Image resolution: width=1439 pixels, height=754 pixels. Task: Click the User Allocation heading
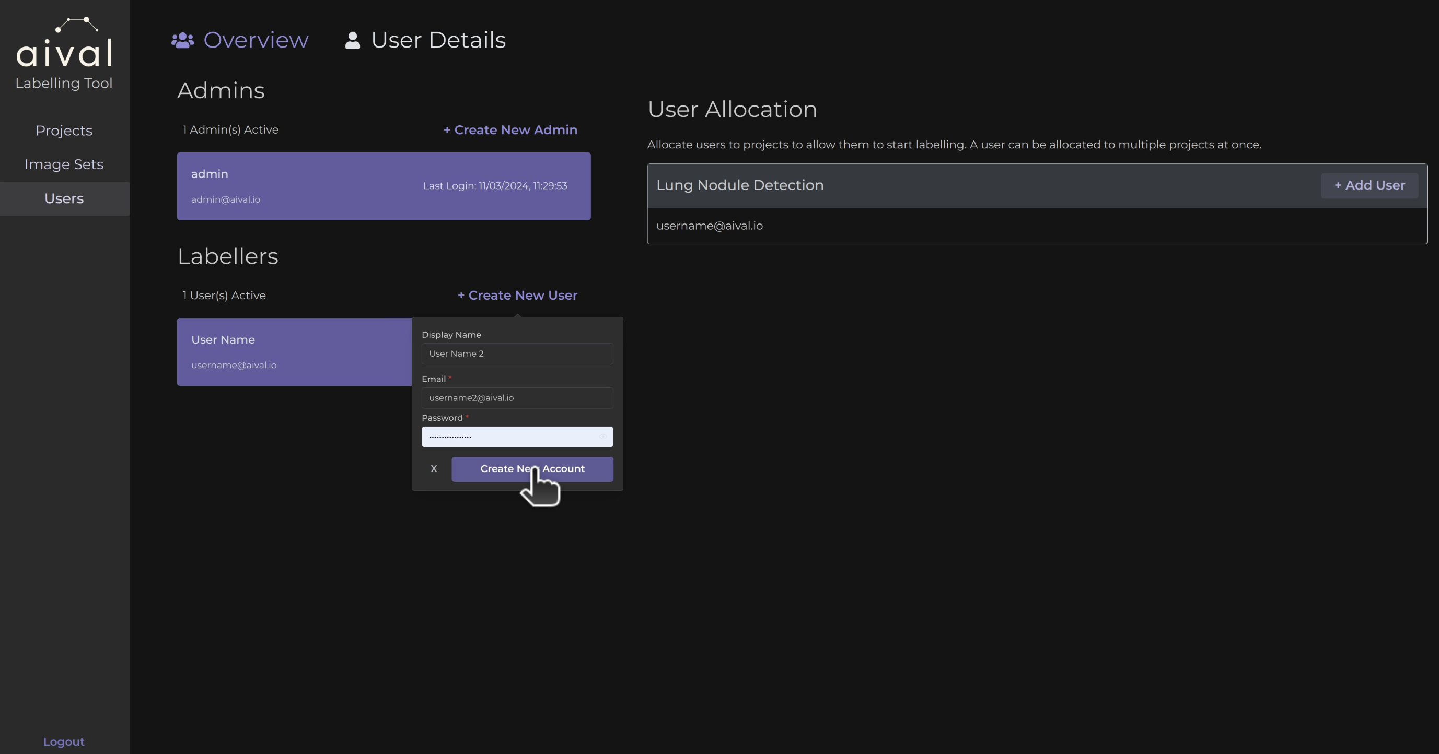coord(733,109)
